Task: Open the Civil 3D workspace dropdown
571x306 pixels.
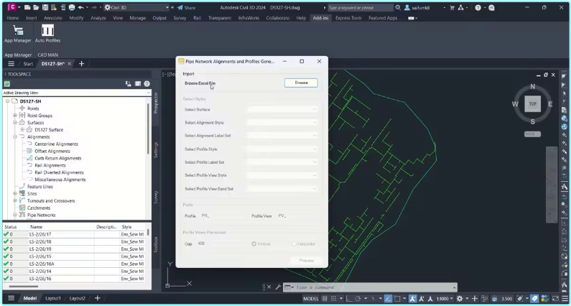Action: pyautogui.click(x=136, y=7)
